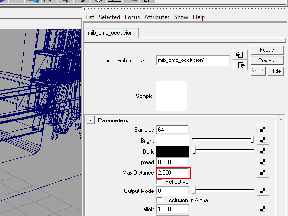Click the Output Mode slider handle
288x216 pixels.
pyautogui.click(x=194, y=191)
